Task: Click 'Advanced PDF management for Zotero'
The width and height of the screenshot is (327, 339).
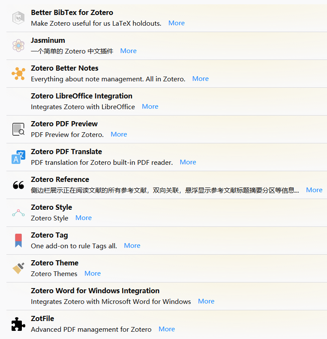Action: point(91,330)
